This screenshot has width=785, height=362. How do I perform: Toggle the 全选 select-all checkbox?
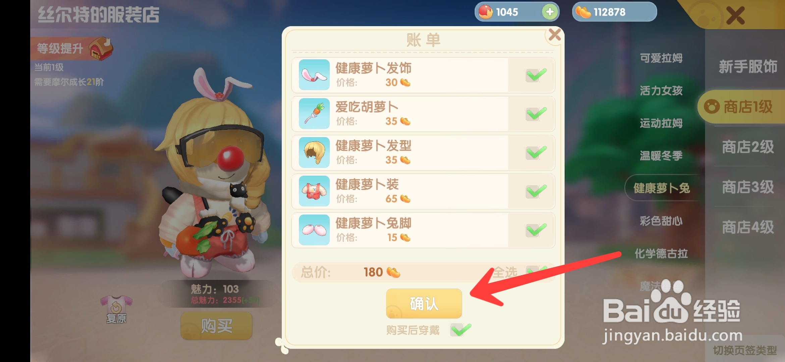pos(536,271)
